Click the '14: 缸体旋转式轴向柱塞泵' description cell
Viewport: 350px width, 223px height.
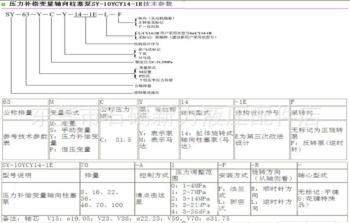[x=207, y=140]
